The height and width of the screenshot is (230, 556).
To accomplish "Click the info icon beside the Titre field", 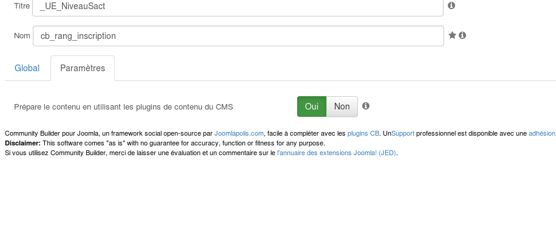I will [x=451, y=5].
